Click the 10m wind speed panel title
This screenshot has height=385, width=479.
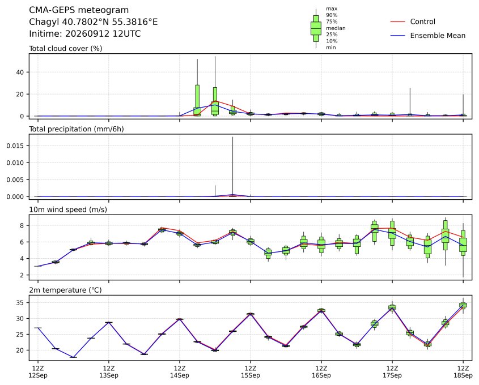click(x=68, y=209)
